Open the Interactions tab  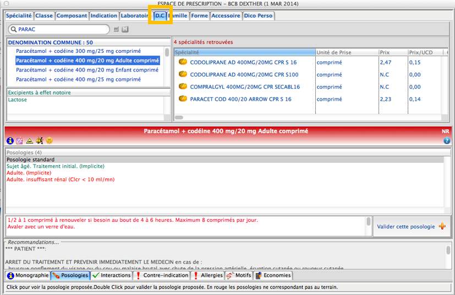[112, 275]
